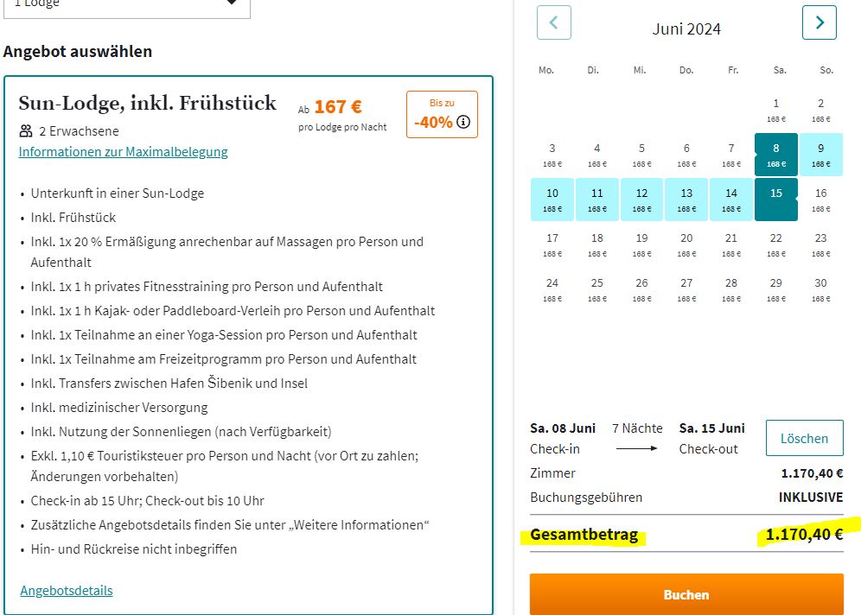861x615 pixels.
Task: Go to previous month in calendar
Action: (553, 22)
